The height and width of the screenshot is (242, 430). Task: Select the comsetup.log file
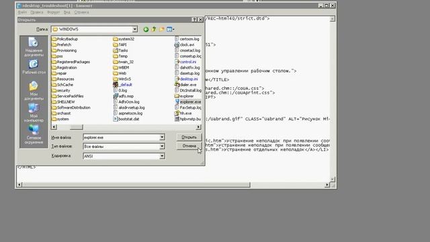coord(188,56)
